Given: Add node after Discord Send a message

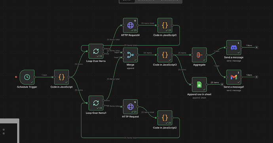Looking at the screenshot, I should coord(256,48).
